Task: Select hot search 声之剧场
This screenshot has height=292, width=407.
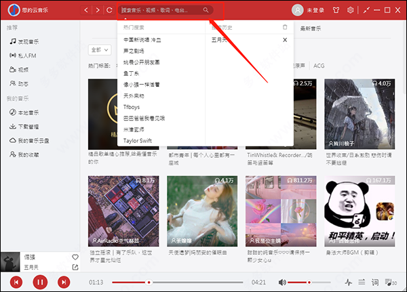Action: pyautogui.click(x=134, y=51)
